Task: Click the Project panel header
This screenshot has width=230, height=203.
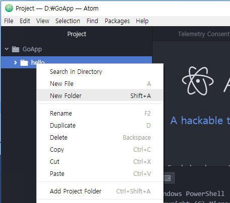Action: pos(76,34)
